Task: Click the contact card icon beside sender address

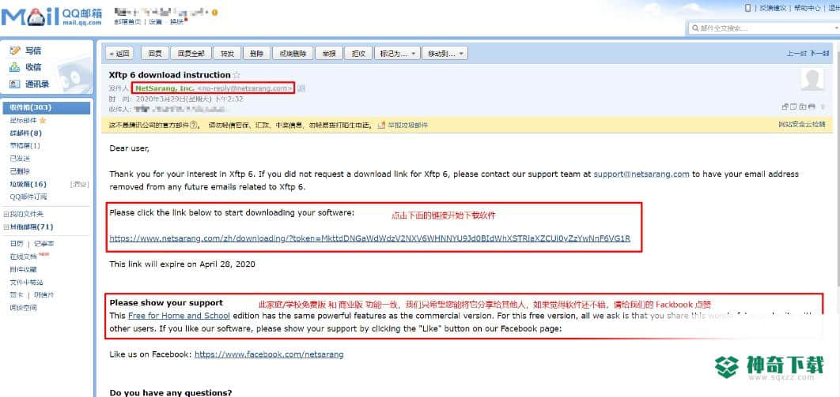Action: [x=301, y=88]
